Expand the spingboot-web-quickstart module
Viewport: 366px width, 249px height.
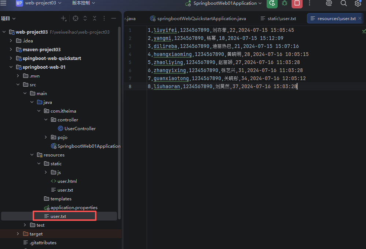point(11,58)
